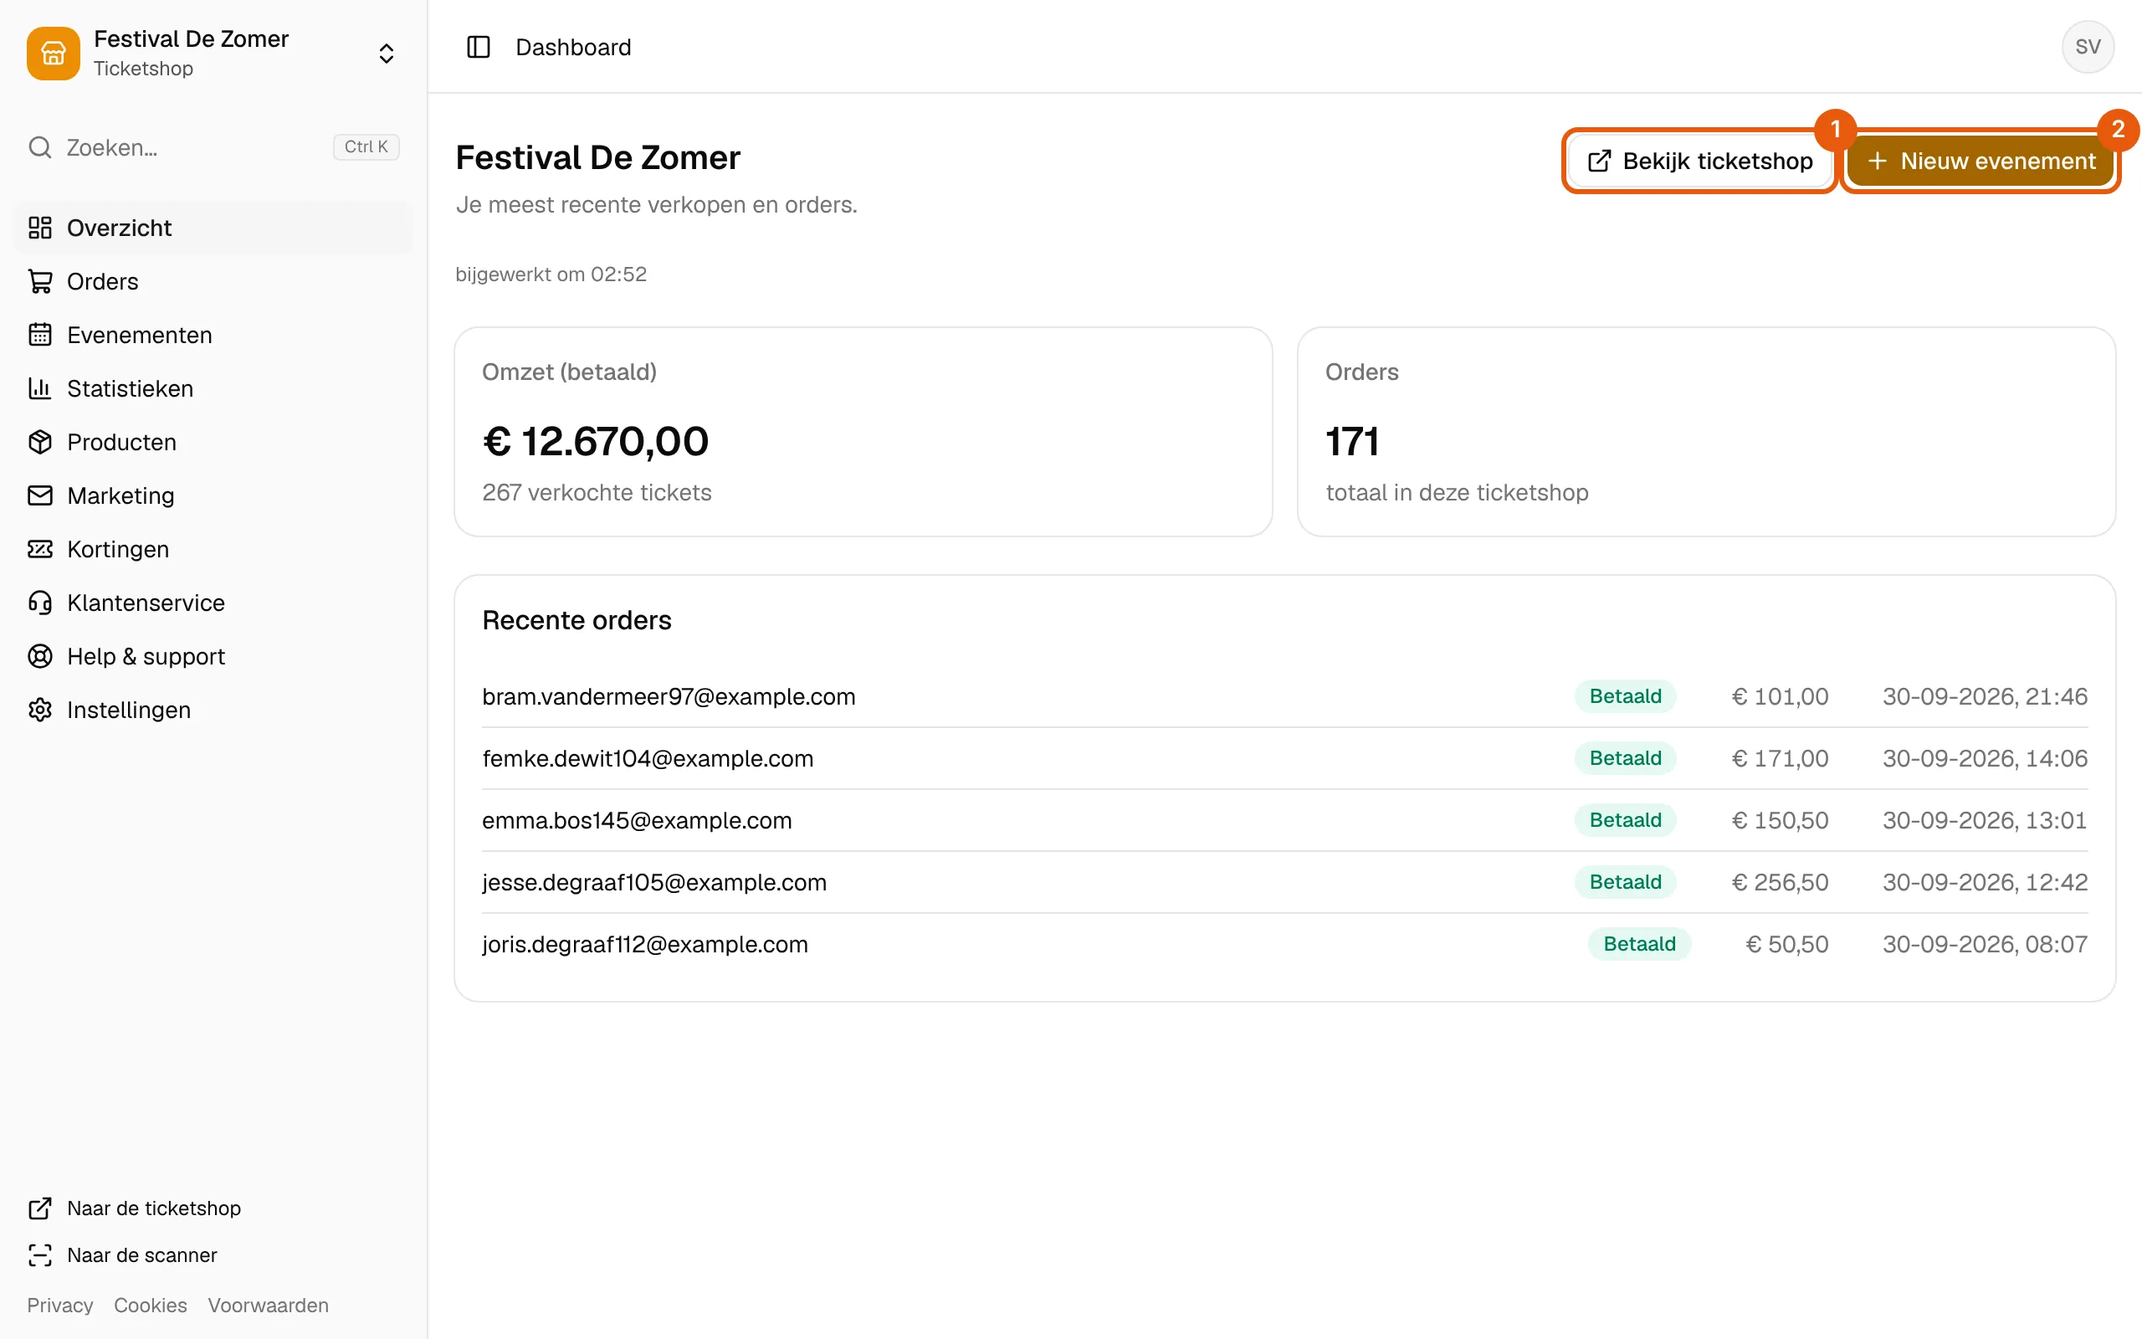This screenshot has width=2142, height=1339.
Task: Click the Statistieken bar chart icon
Action: point(40,389)
